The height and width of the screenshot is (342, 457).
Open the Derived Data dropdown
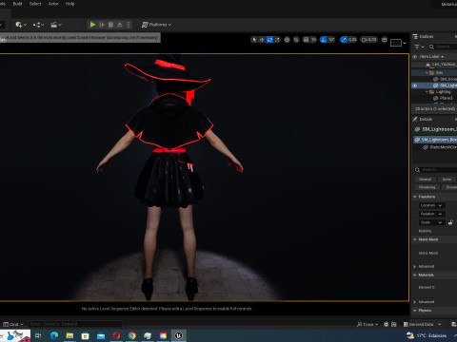tap(422, 324)
